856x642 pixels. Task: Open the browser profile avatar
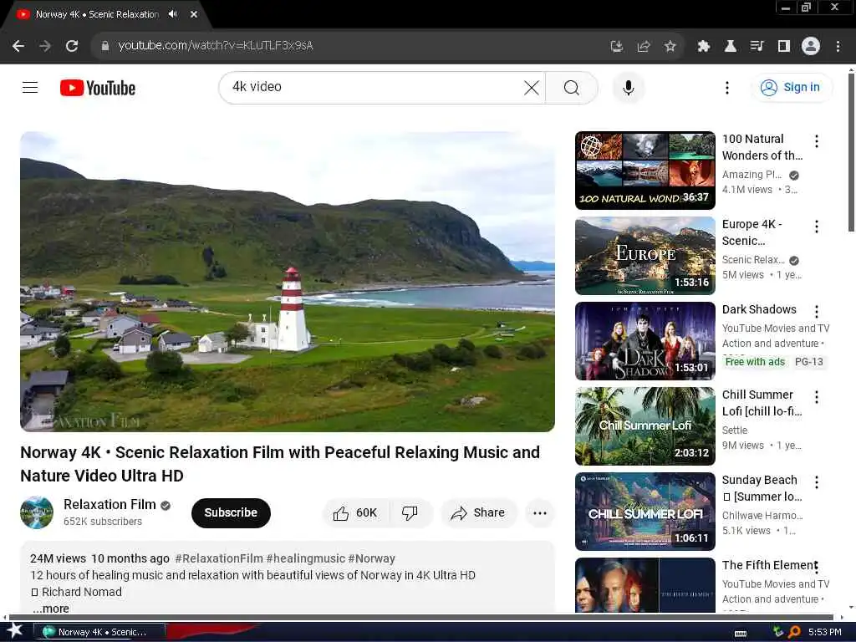click(811, 46)
